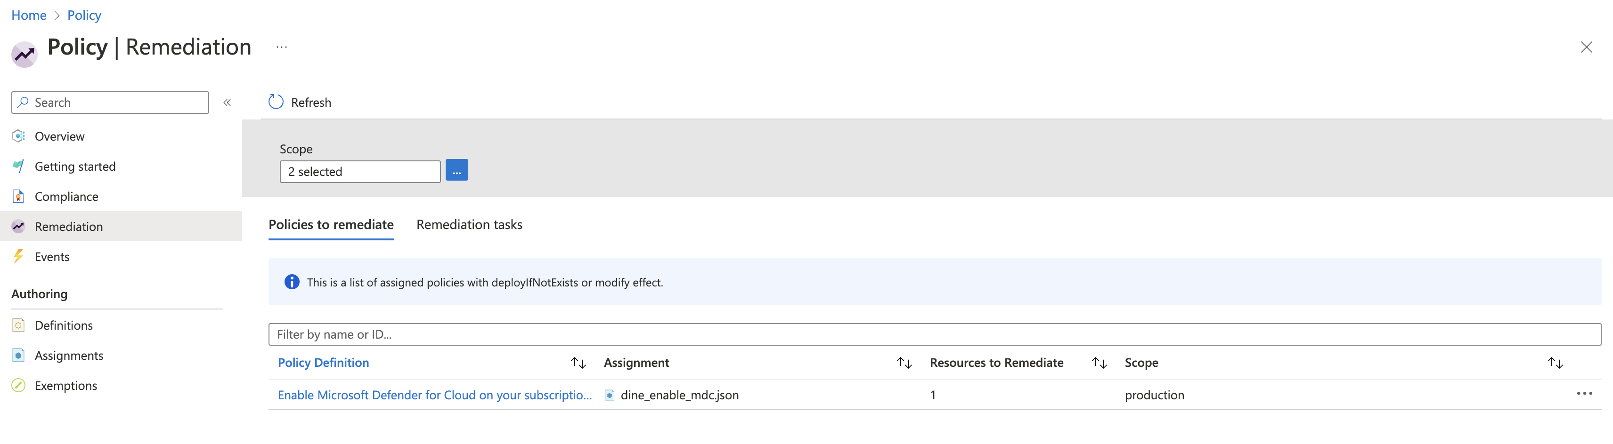Open the Overview sidebar item
The height and width of the screenshot is (444, 1613).
(x=59, y=136)
